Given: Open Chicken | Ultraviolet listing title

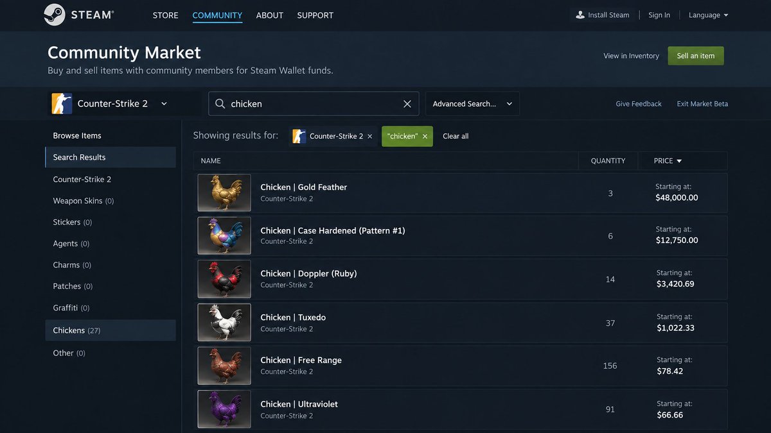Looking at the screenshot, I should 299,404.
